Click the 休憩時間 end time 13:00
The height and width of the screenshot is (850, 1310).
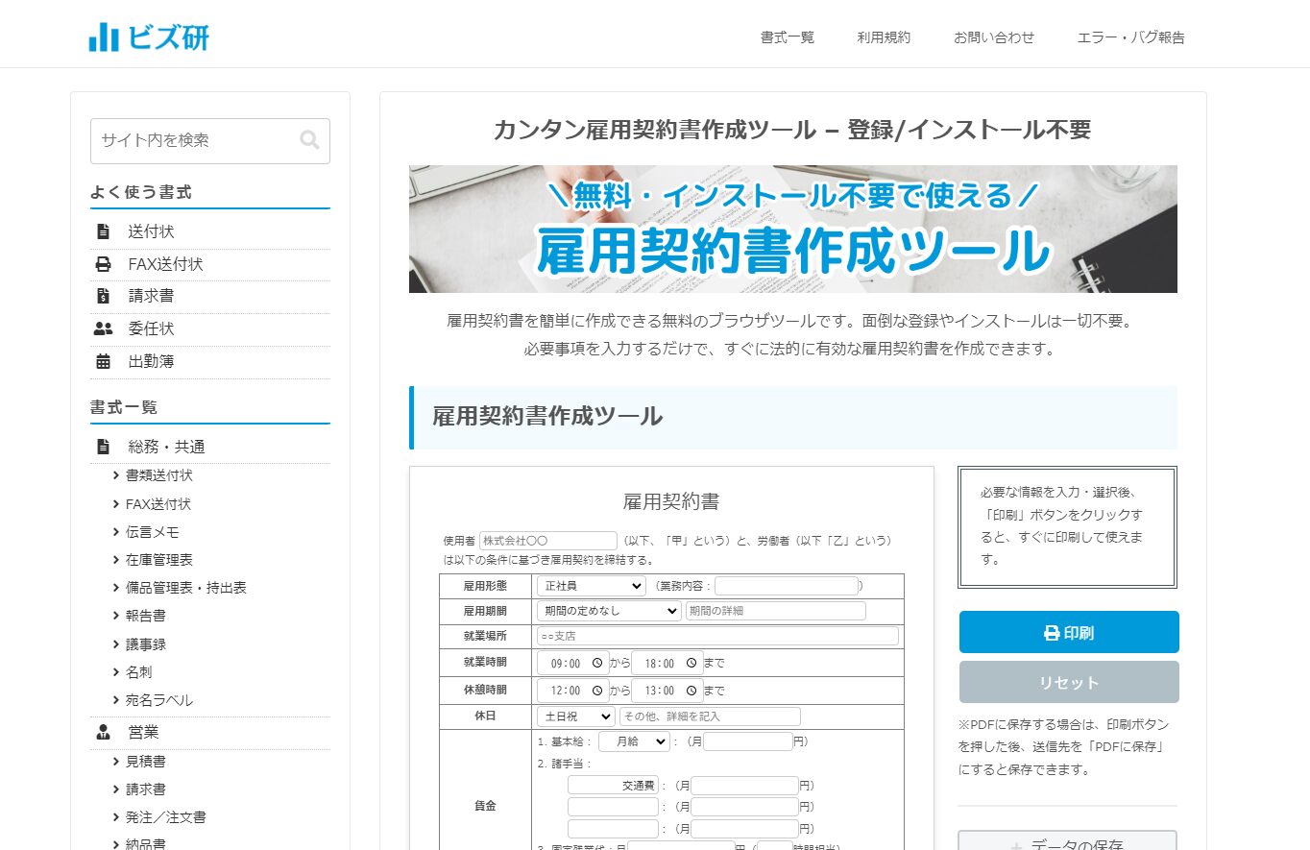pyautogui.click(x=659, y=692)
